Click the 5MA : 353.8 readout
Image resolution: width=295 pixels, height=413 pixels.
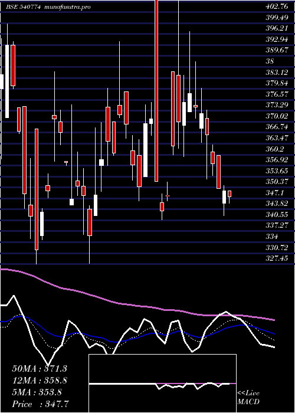[37, 392]
